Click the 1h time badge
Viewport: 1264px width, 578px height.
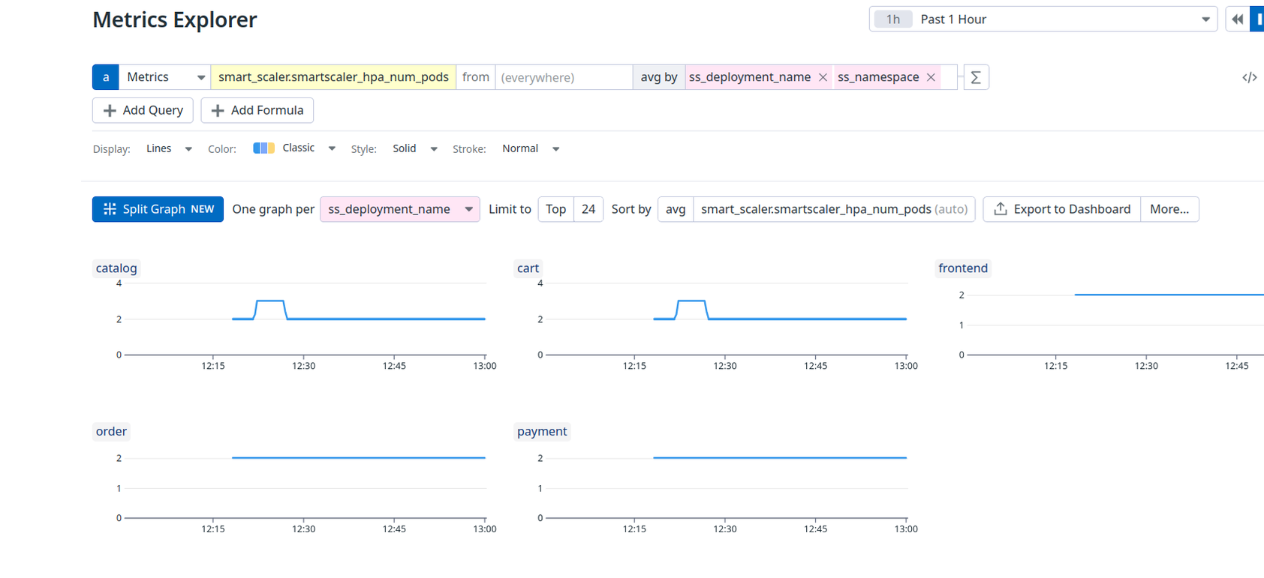pos(893,19)
